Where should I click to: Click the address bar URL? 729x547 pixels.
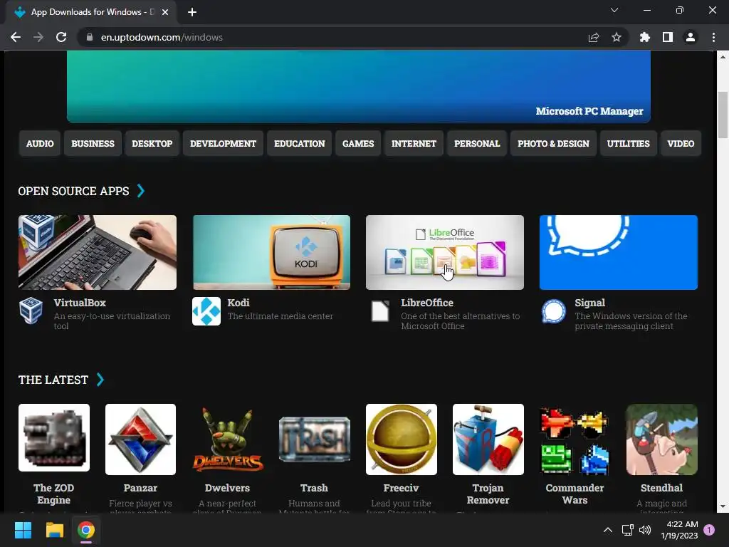[162, 37]
